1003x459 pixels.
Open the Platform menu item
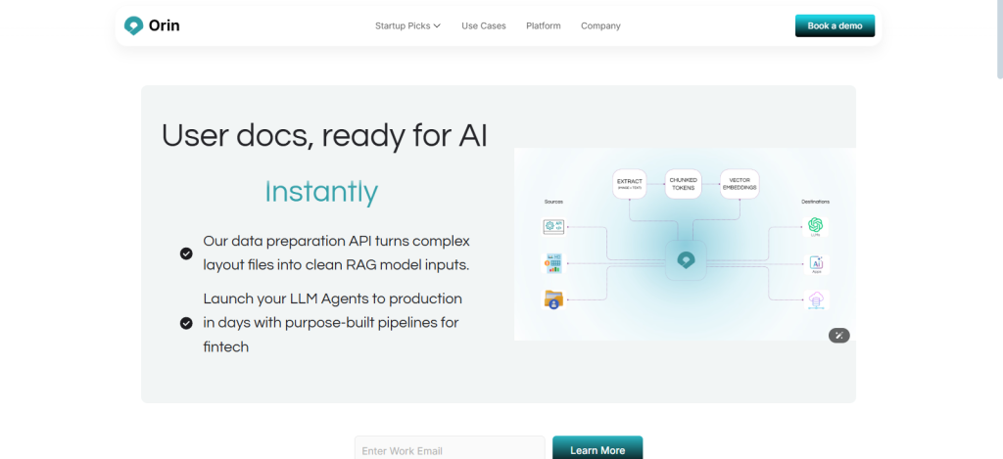543,26
